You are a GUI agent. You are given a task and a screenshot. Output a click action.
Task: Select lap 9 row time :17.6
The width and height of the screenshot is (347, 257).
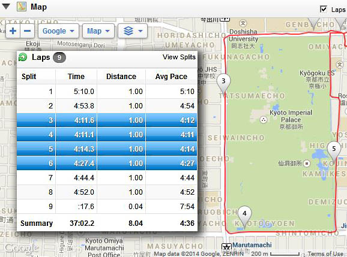(86, 207)
